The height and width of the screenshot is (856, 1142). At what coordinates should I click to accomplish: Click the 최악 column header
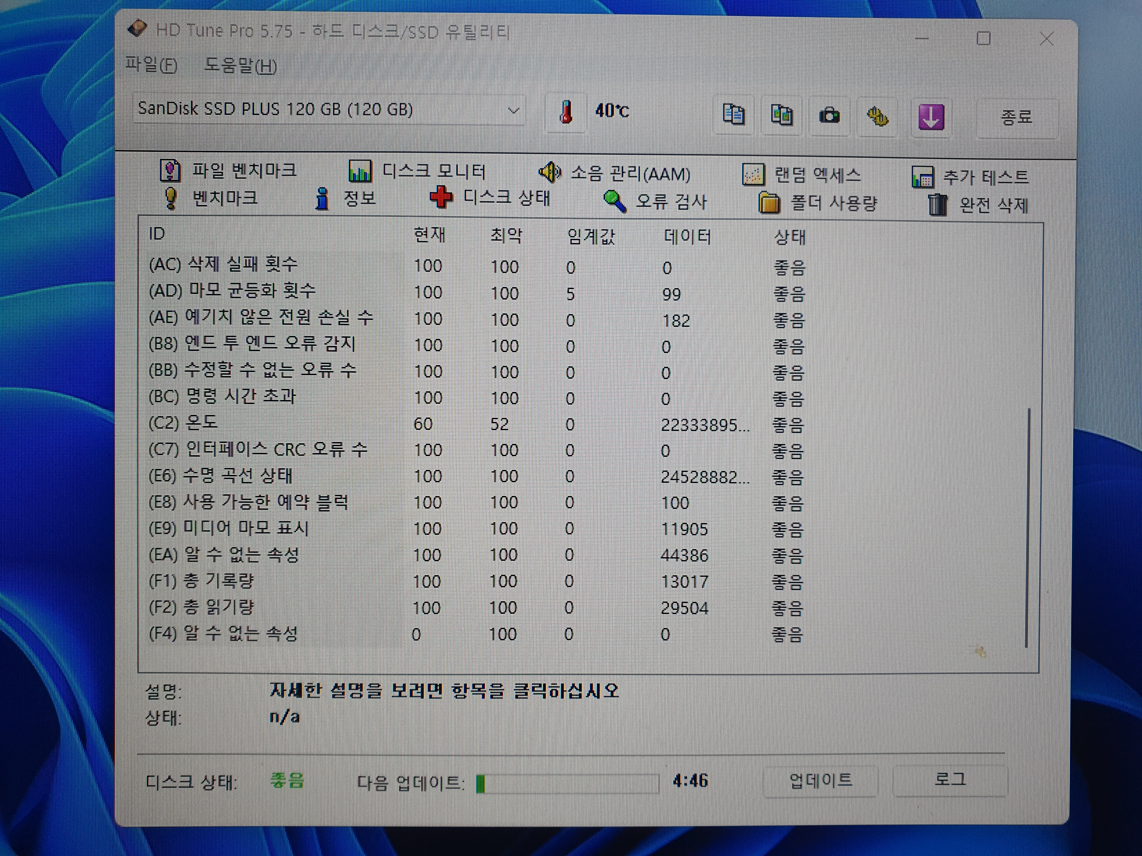(x=506, y=235)
